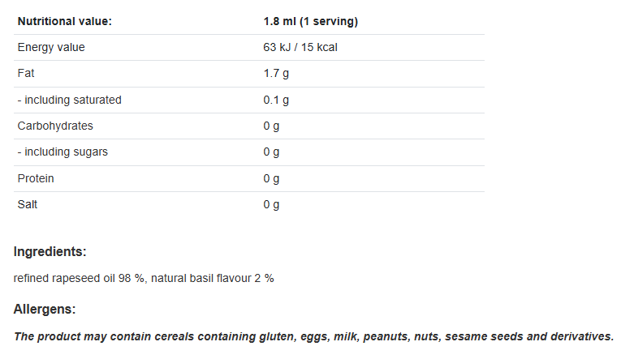Click the bold italic allergen warning sentence
This screenshot has height=359, width=634.
click(313, 336)
